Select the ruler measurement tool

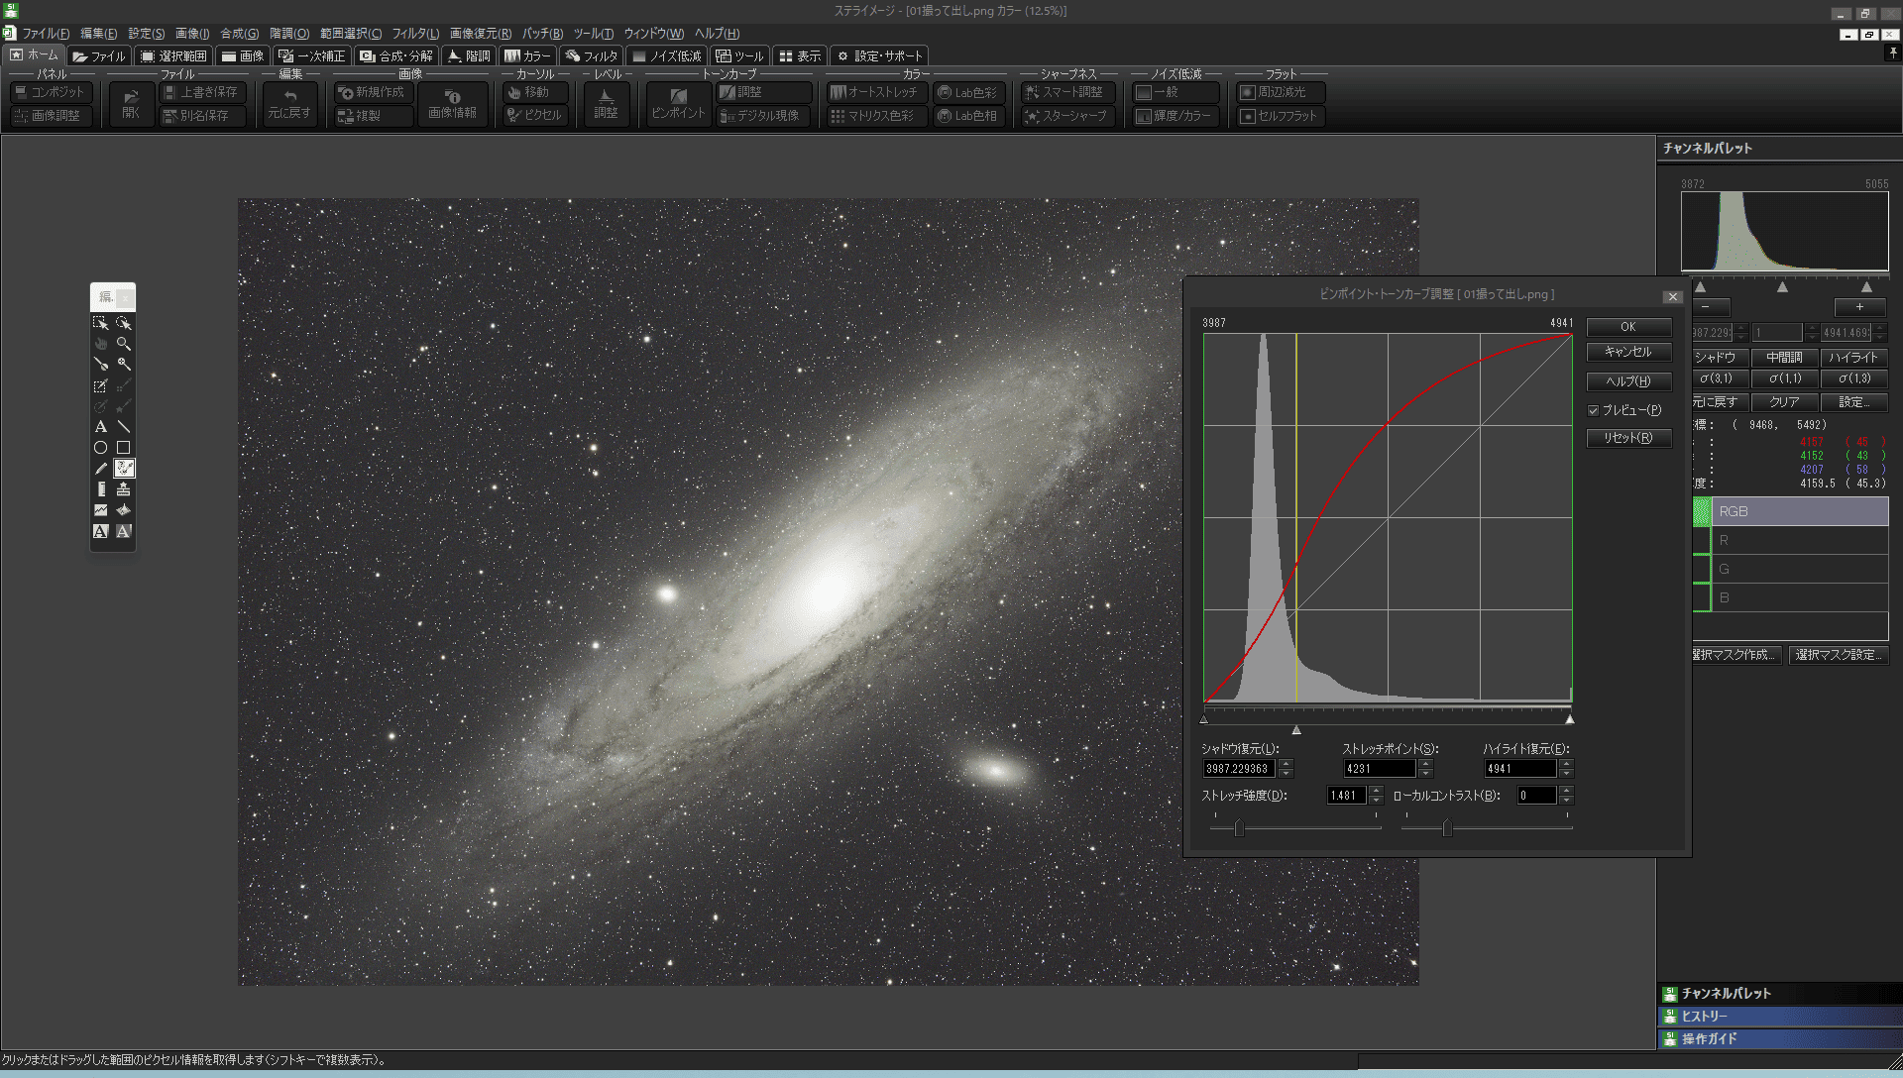coord(100,489)
